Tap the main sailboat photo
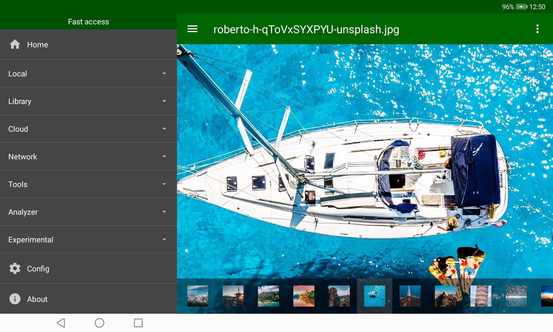 (x=365, y=161)
